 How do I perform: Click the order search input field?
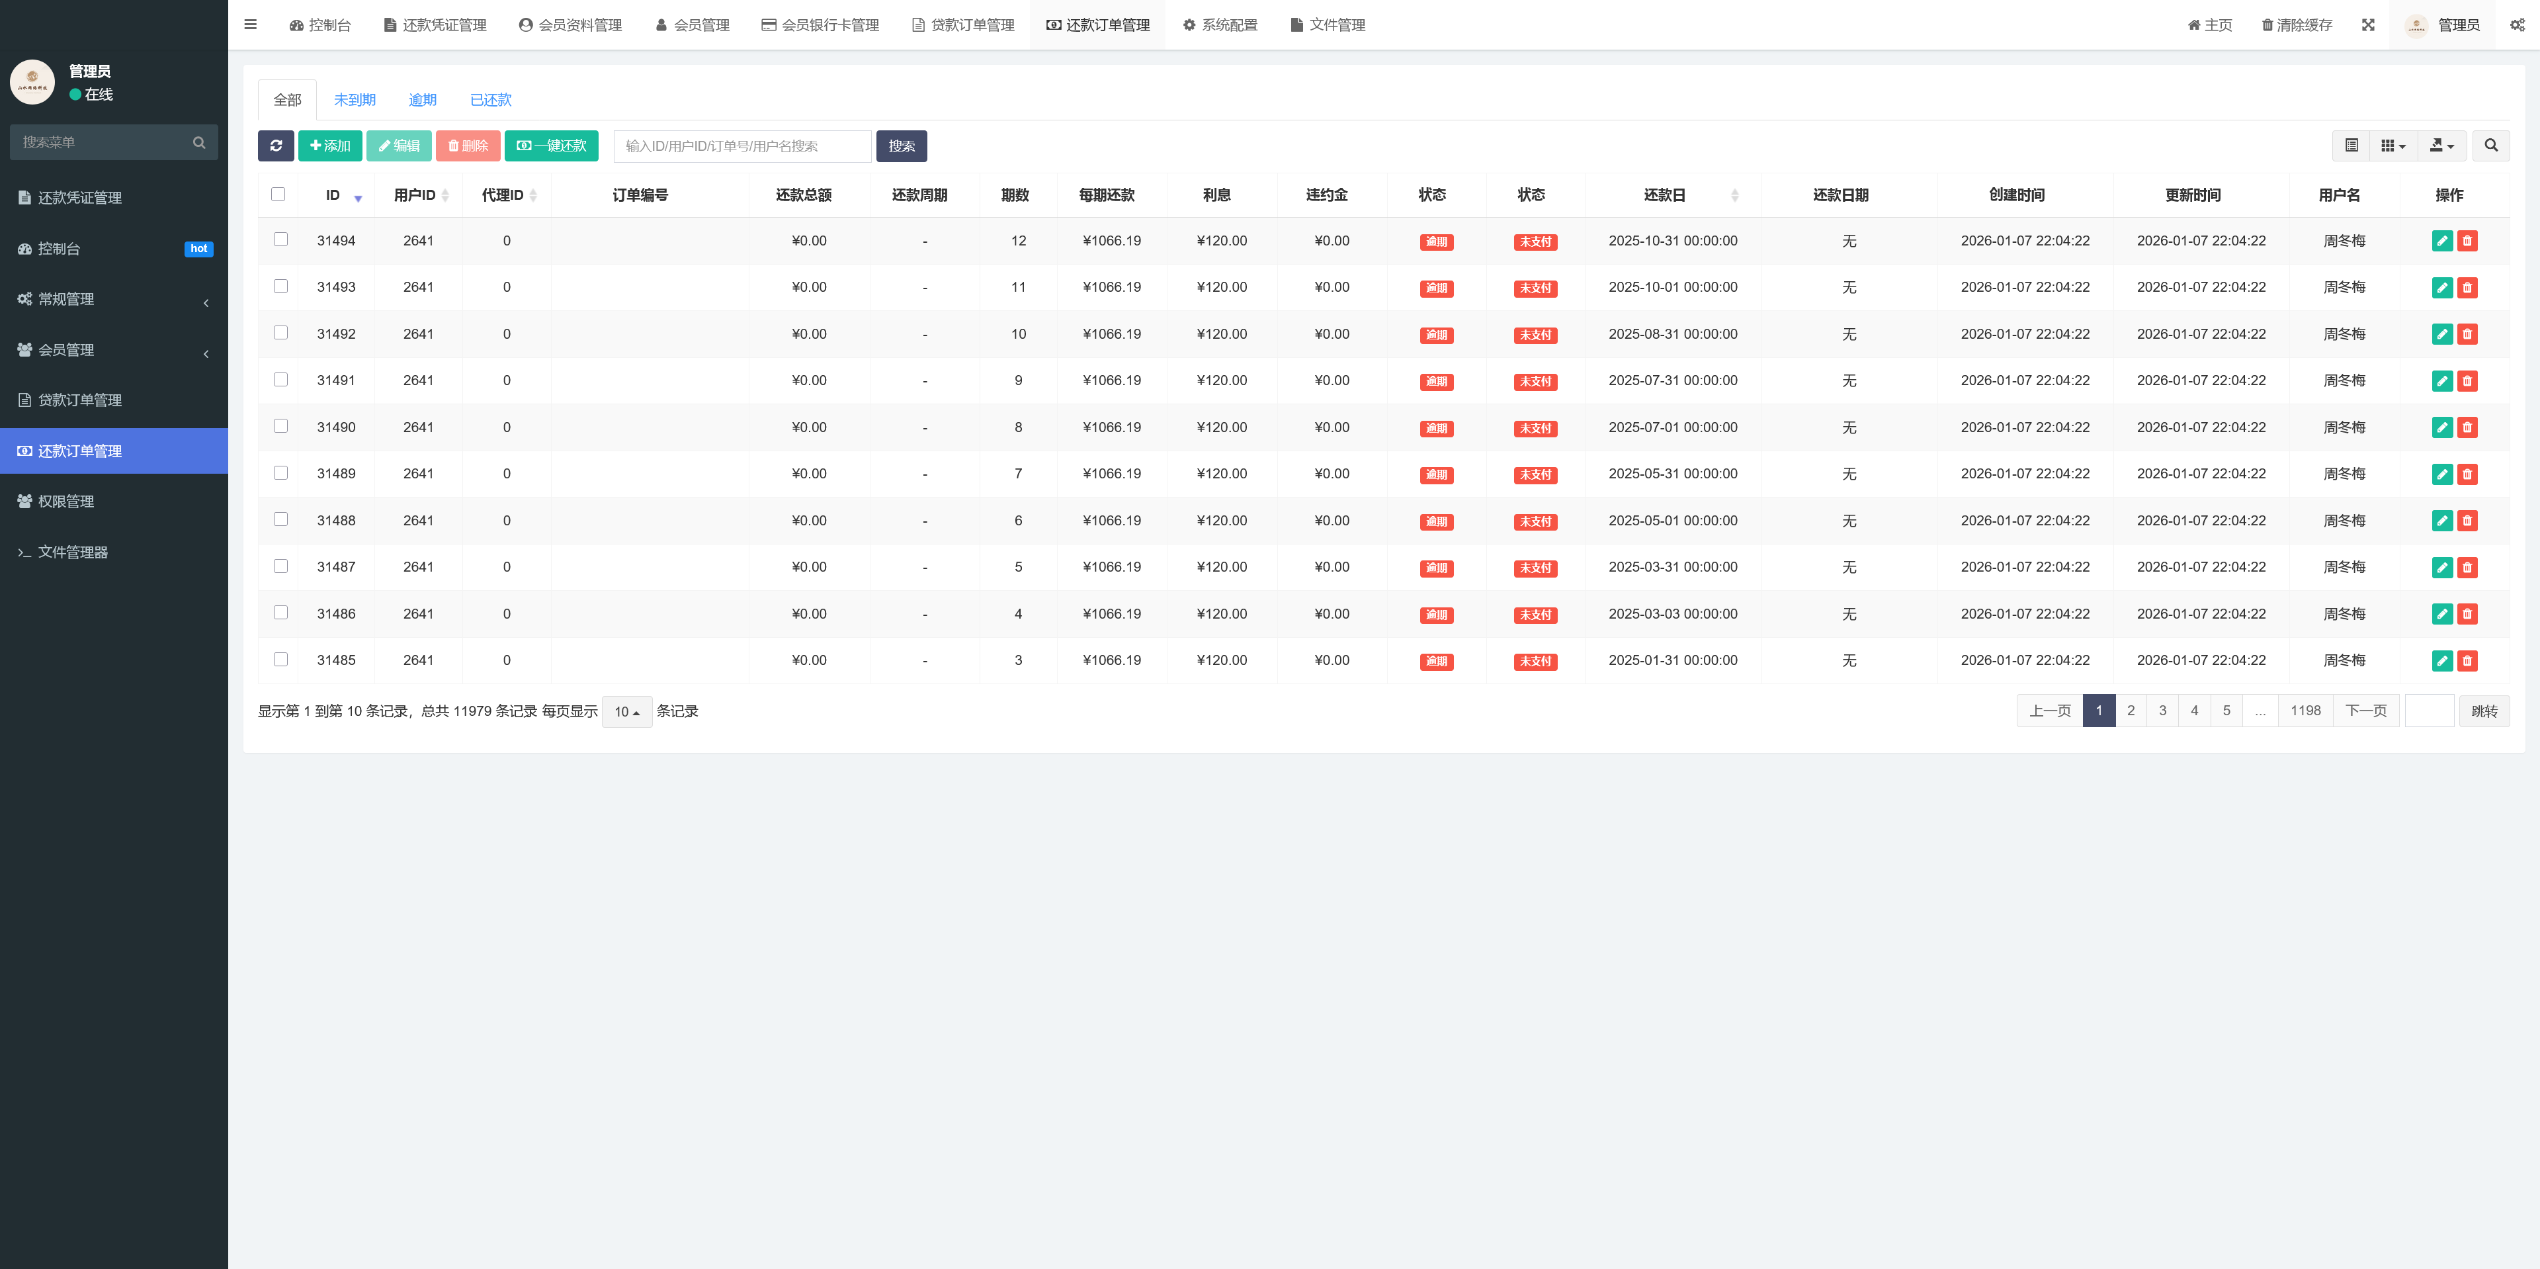tap(741, 146)
